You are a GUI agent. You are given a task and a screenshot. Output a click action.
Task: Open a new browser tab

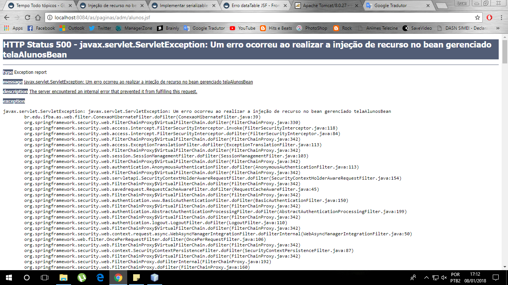click(441, 6)
